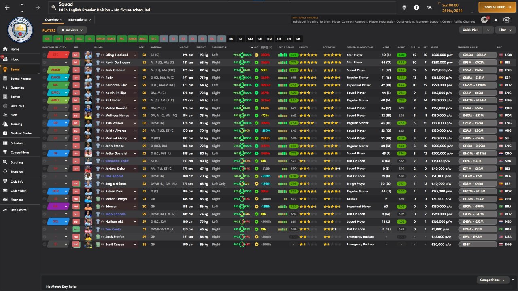The width and height of the screenshot is (518, 291).
Task: Toggle the STC position filter button
Action: click(154, 39)
